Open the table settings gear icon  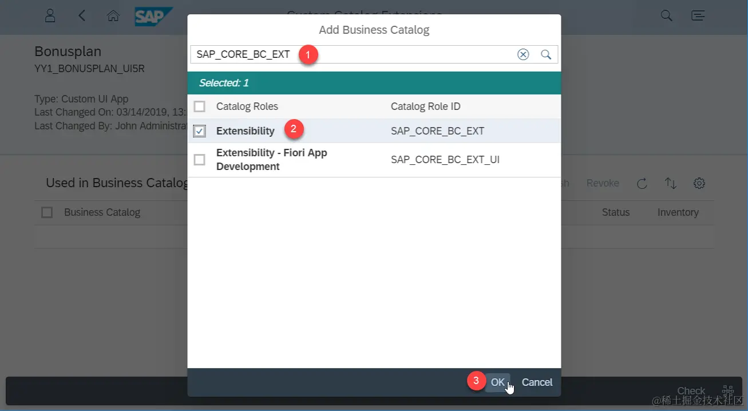pos(699,183)
